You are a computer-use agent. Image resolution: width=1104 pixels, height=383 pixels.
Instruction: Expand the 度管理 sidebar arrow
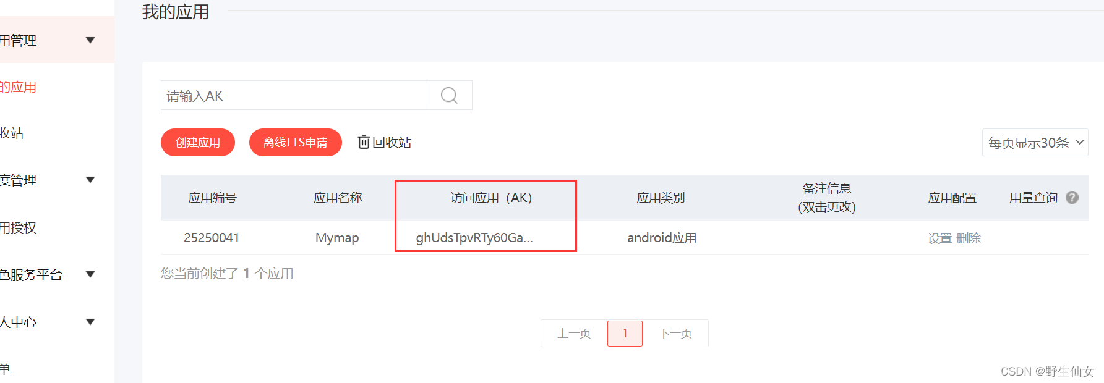[x=90, y=180]
